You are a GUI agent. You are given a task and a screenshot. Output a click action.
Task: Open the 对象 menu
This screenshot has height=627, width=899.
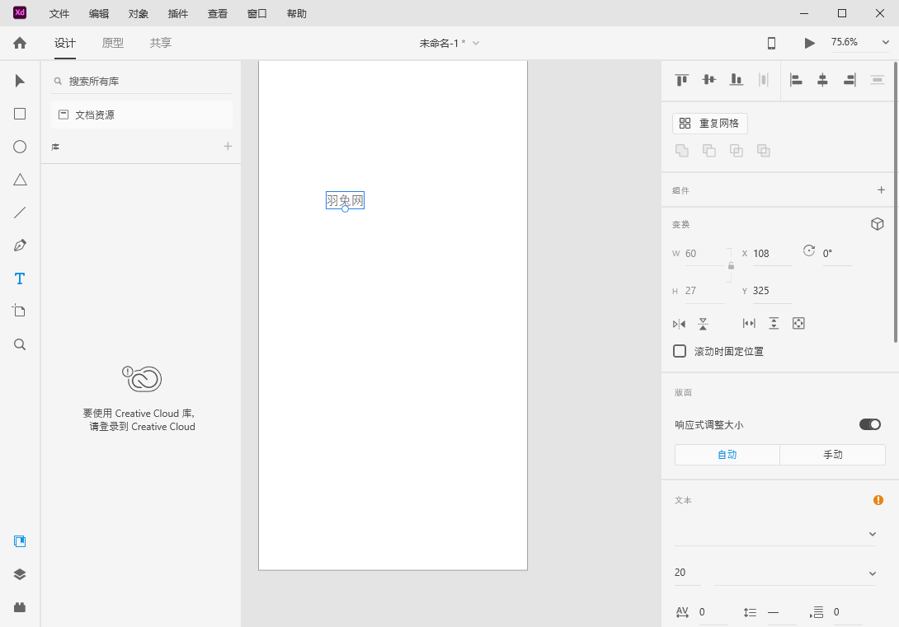[139, 14]
